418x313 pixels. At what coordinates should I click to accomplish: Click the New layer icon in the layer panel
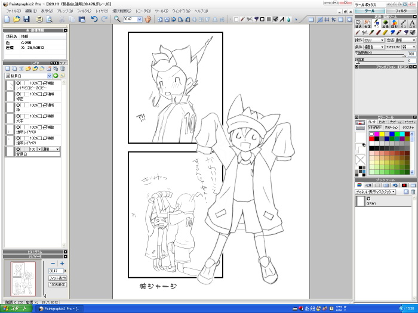point(7,69)
